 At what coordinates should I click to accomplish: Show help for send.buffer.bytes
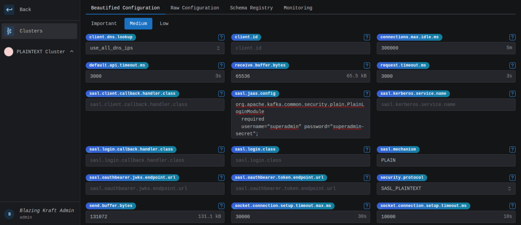[x=221, y=206]
